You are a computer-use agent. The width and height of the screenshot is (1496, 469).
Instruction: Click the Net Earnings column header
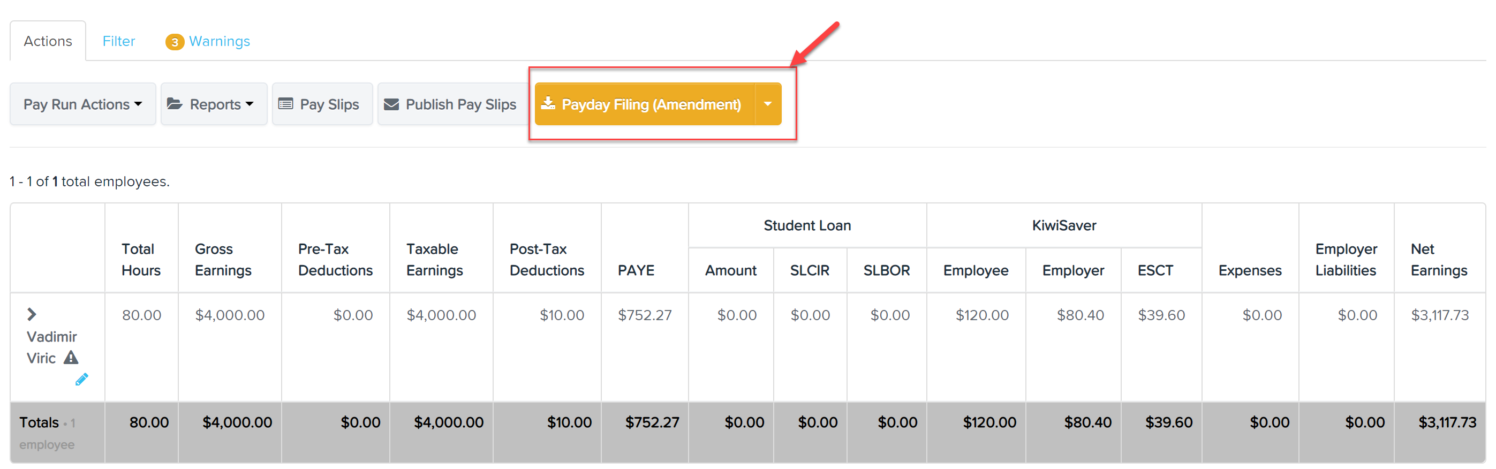[1439, 260]
